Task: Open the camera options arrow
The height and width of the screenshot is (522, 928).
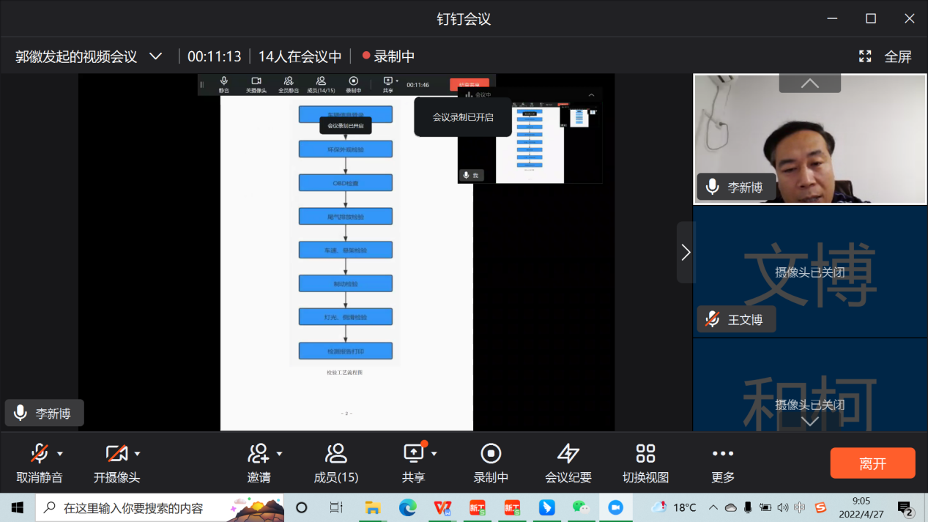Action: coord(137,454)
